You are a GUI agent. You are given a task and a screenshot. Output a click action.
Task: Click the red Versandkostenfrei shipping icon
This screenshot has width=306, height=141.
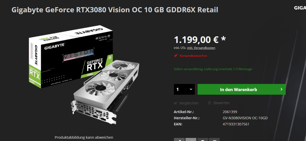pyautogui.click(x=176, y=56)
